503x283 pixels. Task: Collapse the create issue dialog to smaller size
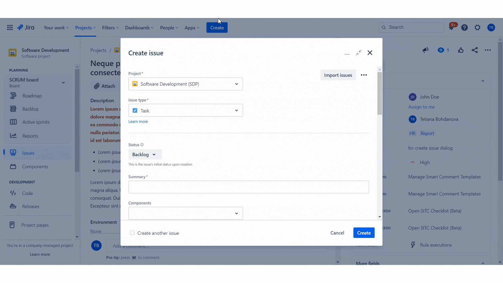(358, 53)
